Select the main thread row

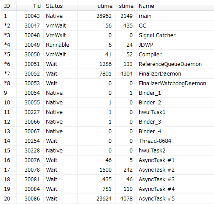pyautogui.click(x=108, y=16)
